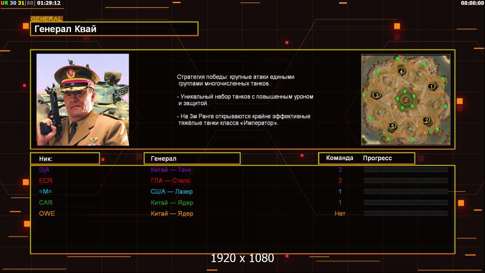Click the 00:00:00 timer in the corner

click(x=472, y=3)
